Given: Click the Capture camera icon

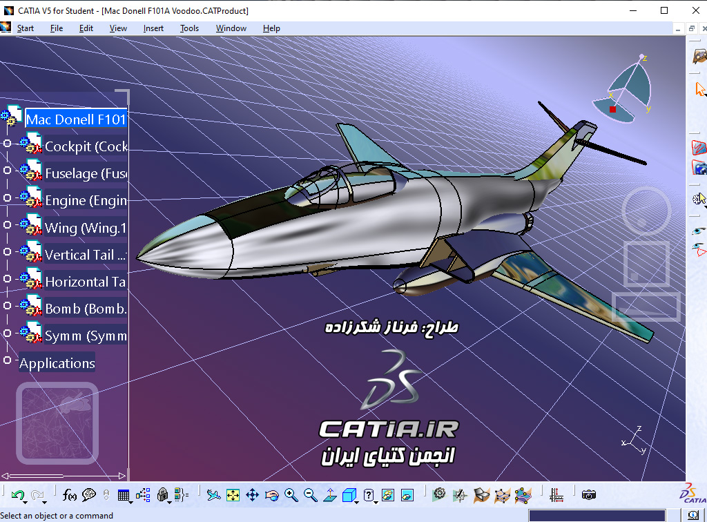Looking at the screenshot, I should tap(588, 495).
